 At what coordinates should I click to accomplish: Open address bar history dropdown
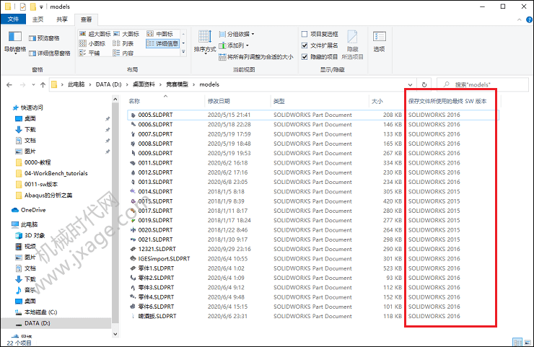pos(410,84)
